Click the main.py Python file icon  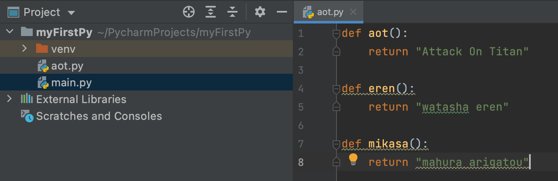[x=43, y=83]
